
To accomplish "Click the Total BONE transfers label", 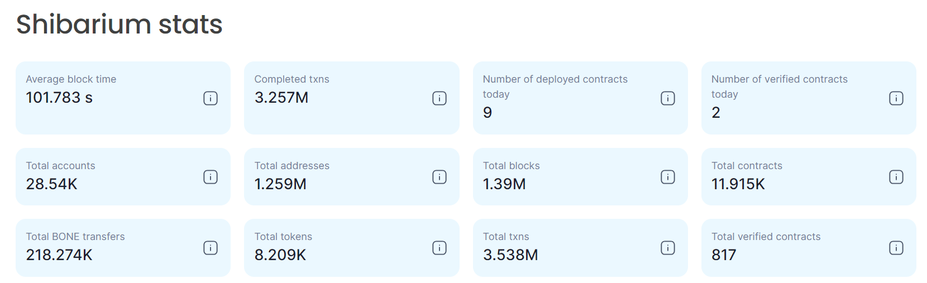I will pyautogui.click(x=75, y=237).
